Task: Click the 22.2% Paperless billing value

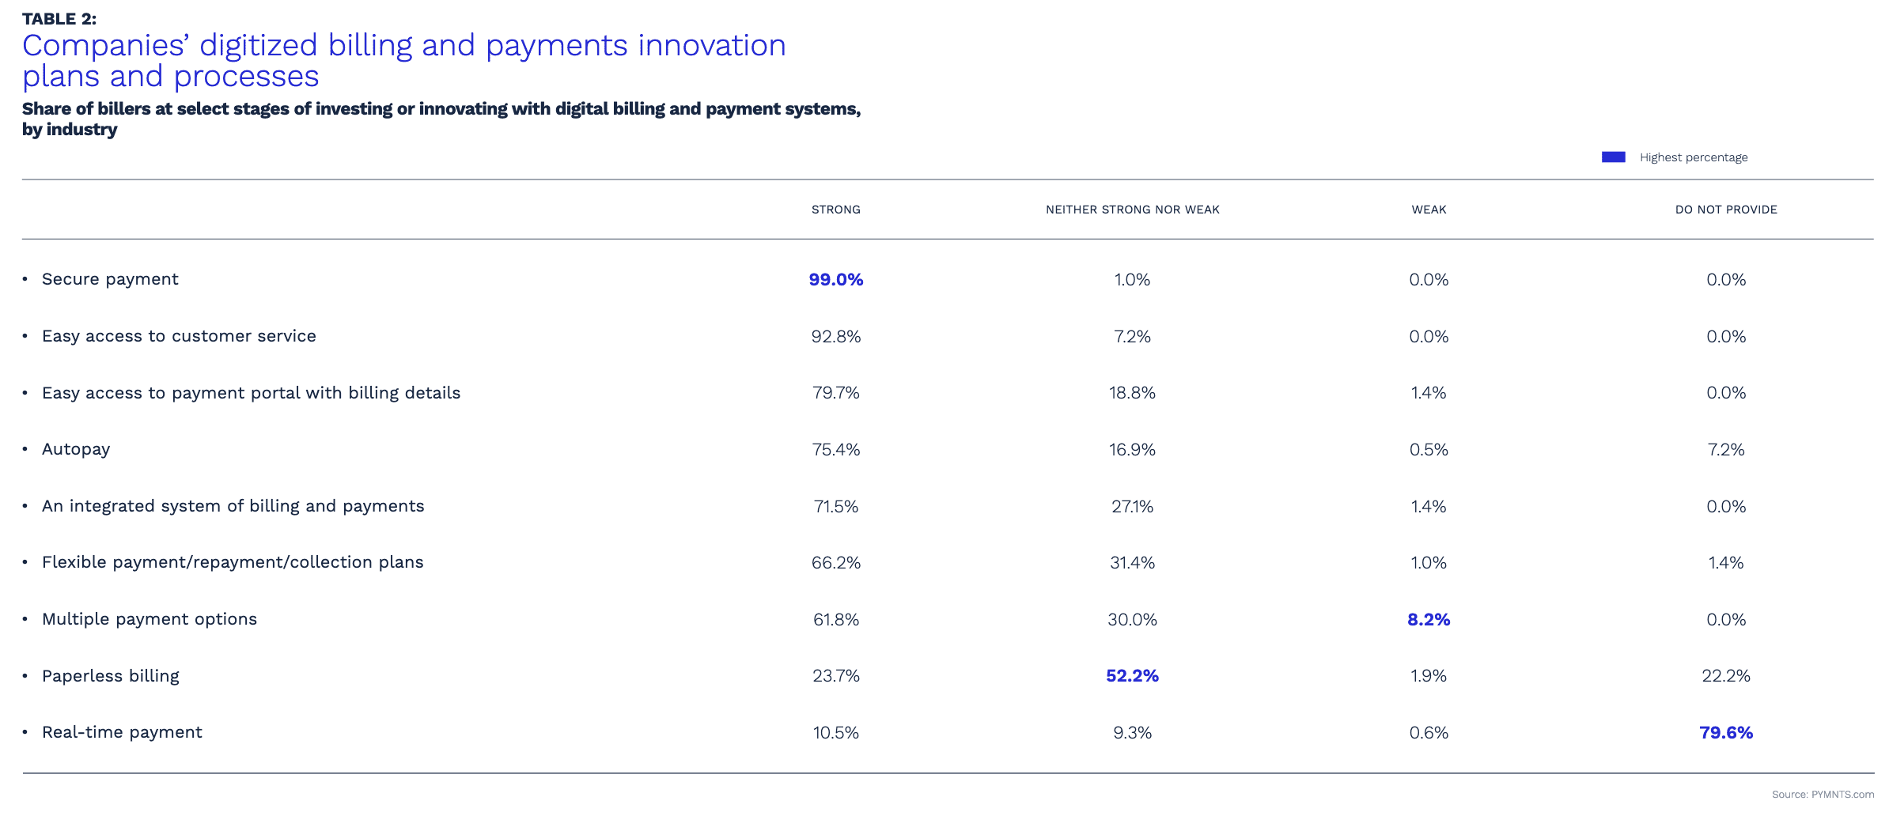Action: [x=1725, y=676]
